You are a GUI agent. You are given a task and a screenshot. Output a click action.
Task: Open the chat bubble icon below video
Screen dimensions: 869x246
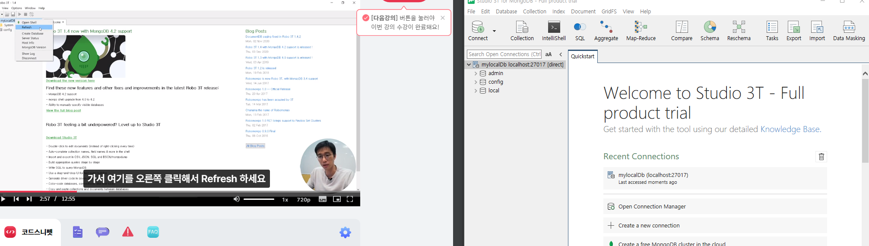coord(102,232)
